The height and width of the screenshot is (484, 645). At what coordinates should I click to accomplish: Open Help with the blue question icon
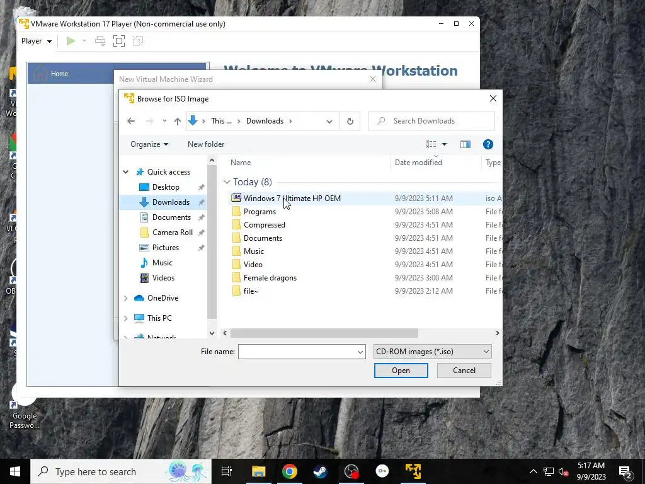488,144
